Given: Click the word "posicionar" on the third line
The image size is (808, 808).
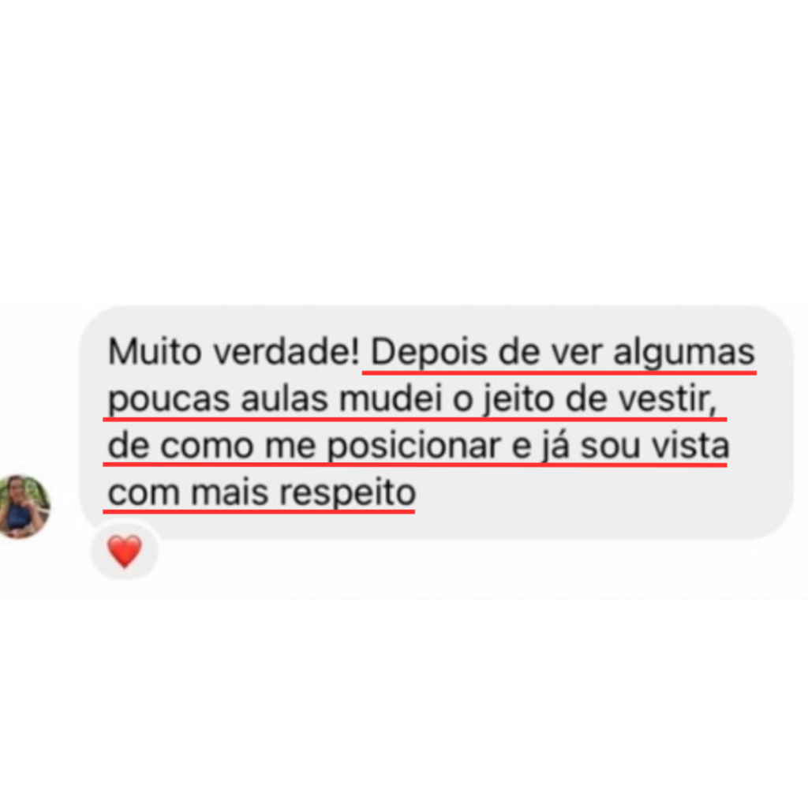Looking at the screenshot, I should pos(414,447).
